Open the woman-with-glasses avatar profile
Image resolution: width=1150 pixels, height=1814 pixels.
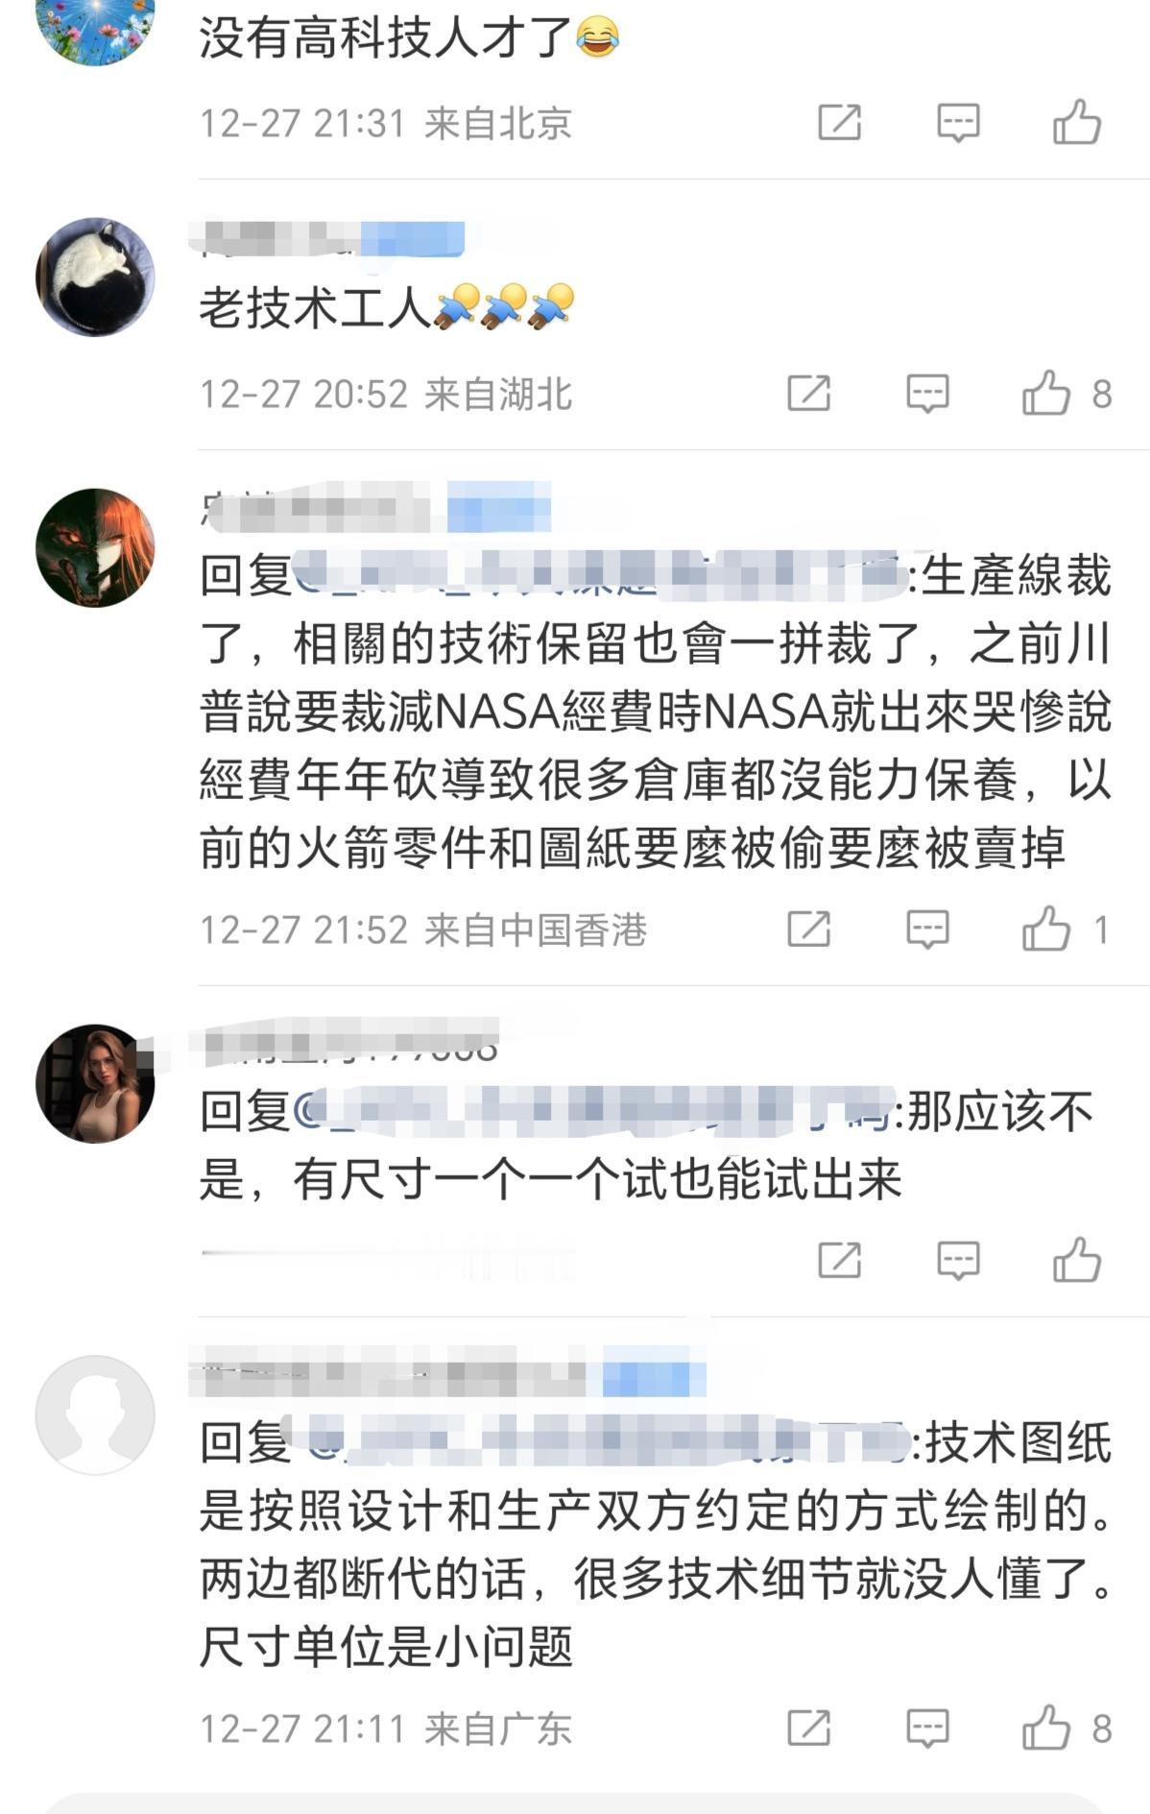95,1083
